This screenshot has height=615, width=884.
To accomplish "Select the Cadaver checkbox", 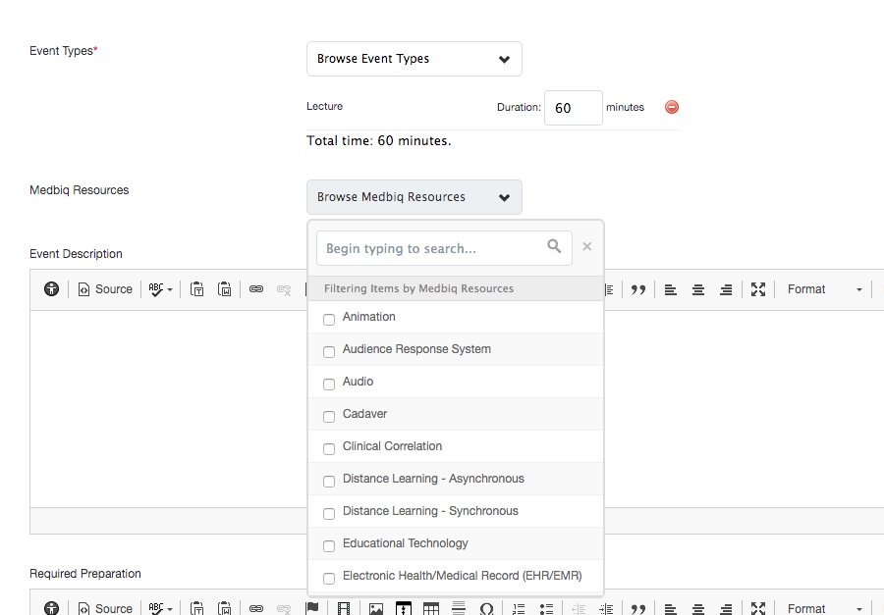I will [329, 416].
